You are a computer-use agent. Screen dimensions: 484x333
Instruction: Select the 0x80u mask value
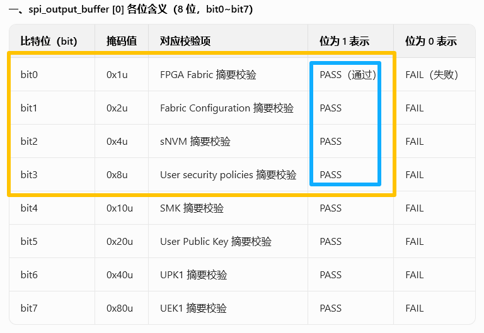(120, 308)
